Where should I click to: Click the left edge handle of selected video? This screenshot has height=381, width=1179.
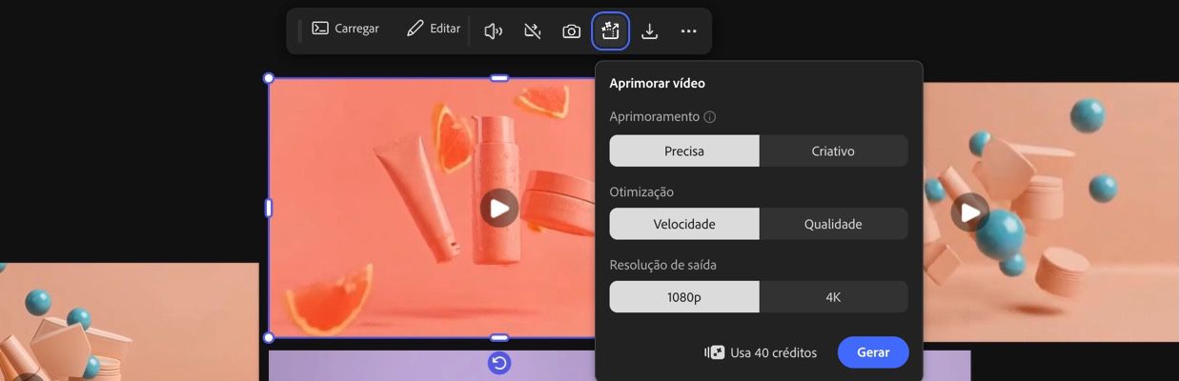pyautogui.click(x=268, y=208)
